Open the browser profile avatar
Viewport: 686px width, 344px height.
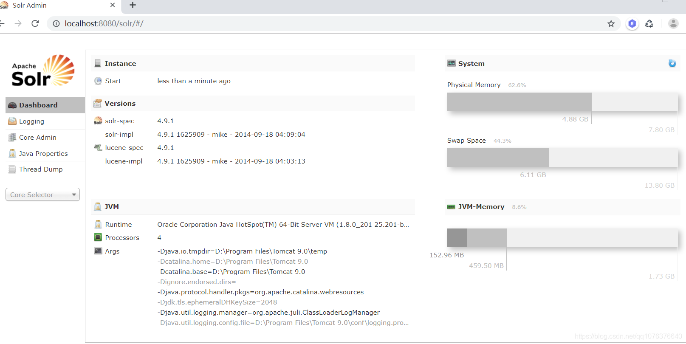(673, 23)
